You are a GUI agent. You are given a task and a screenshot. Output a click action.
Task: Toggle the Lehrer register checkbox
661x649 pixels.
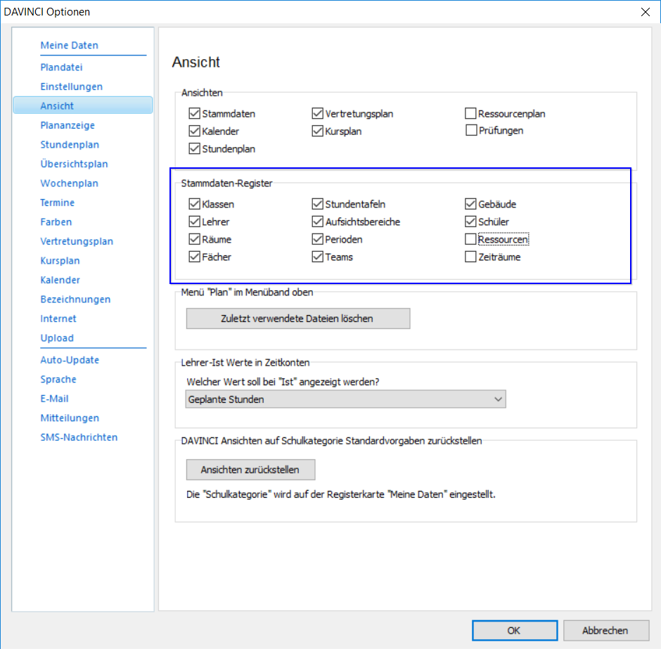tap(194, 221)
